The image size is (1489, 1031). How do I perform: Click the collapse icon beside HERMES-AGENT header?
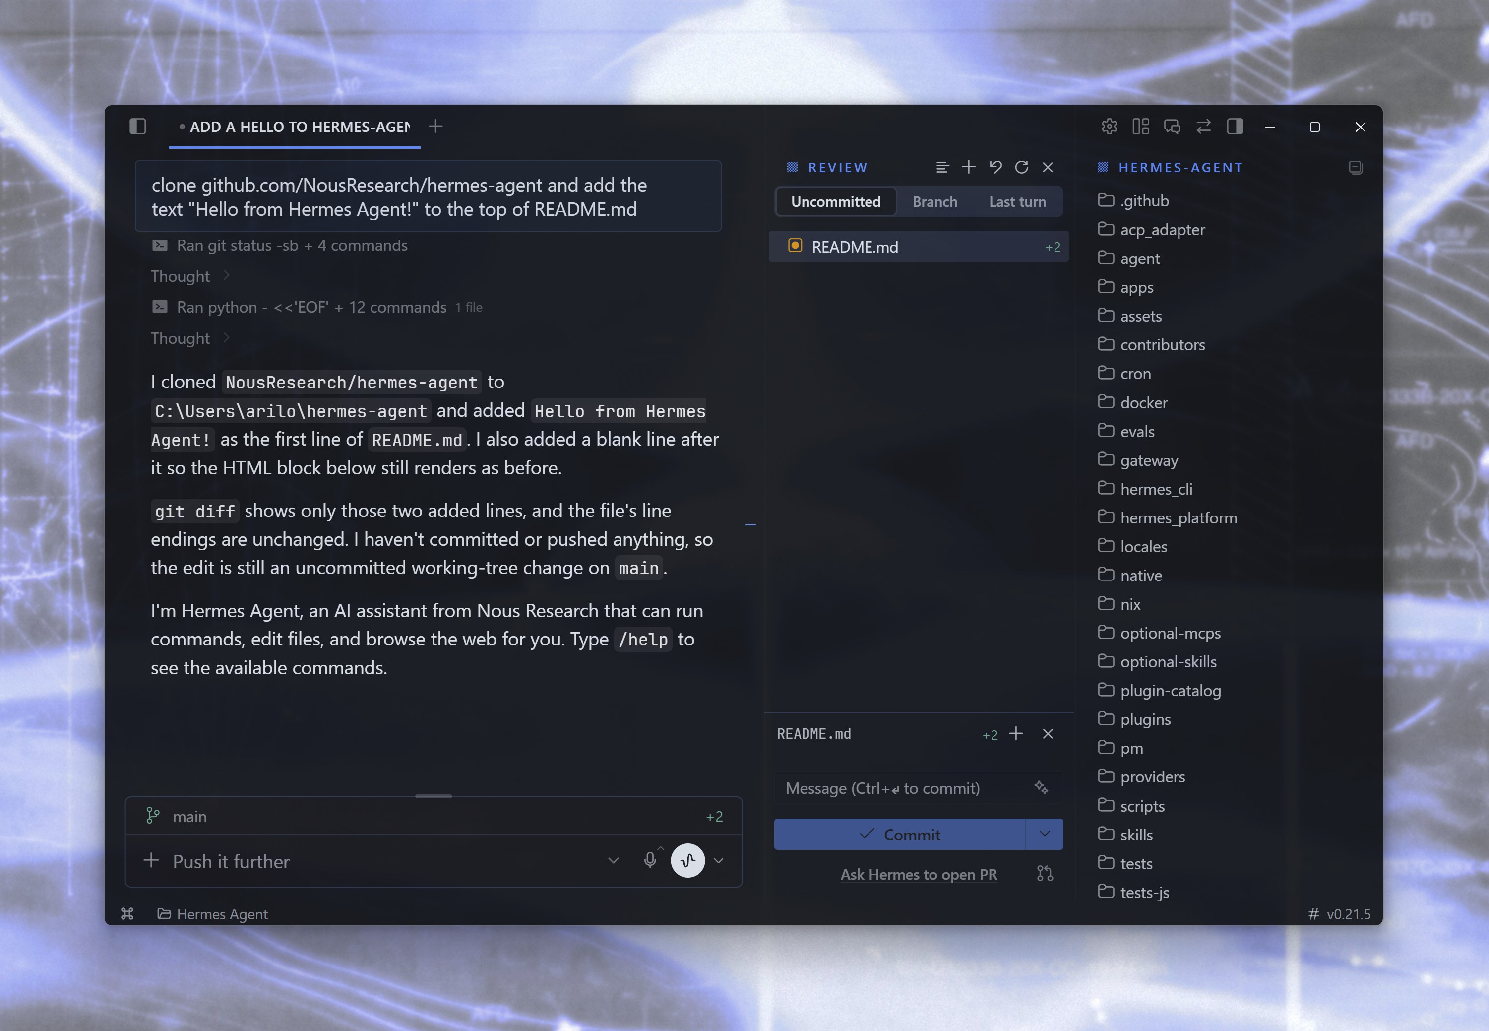pos(1356,167)
